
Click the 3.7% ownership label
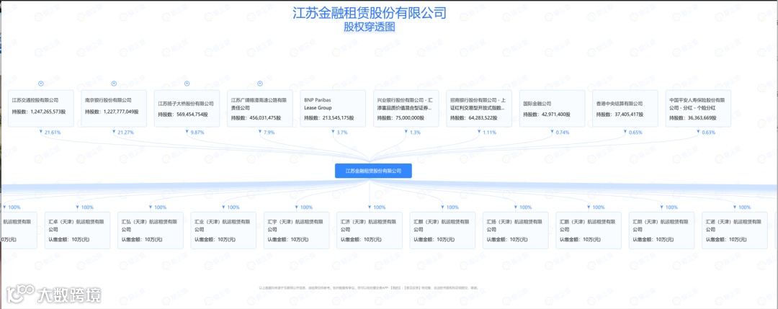click(x=341, y=133)
